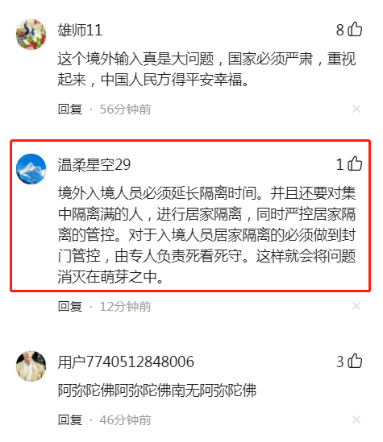Viewport: 383px width, 442px height.
Task: Reply to the 阿弥陀佛 comment
Action: (70, 419)
